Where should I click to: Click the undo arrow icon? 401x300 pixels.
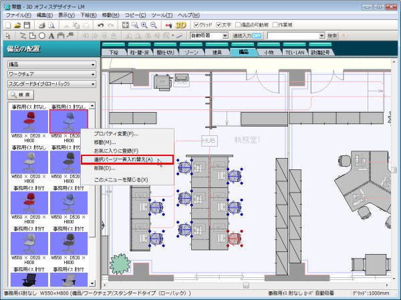point(100,25)
